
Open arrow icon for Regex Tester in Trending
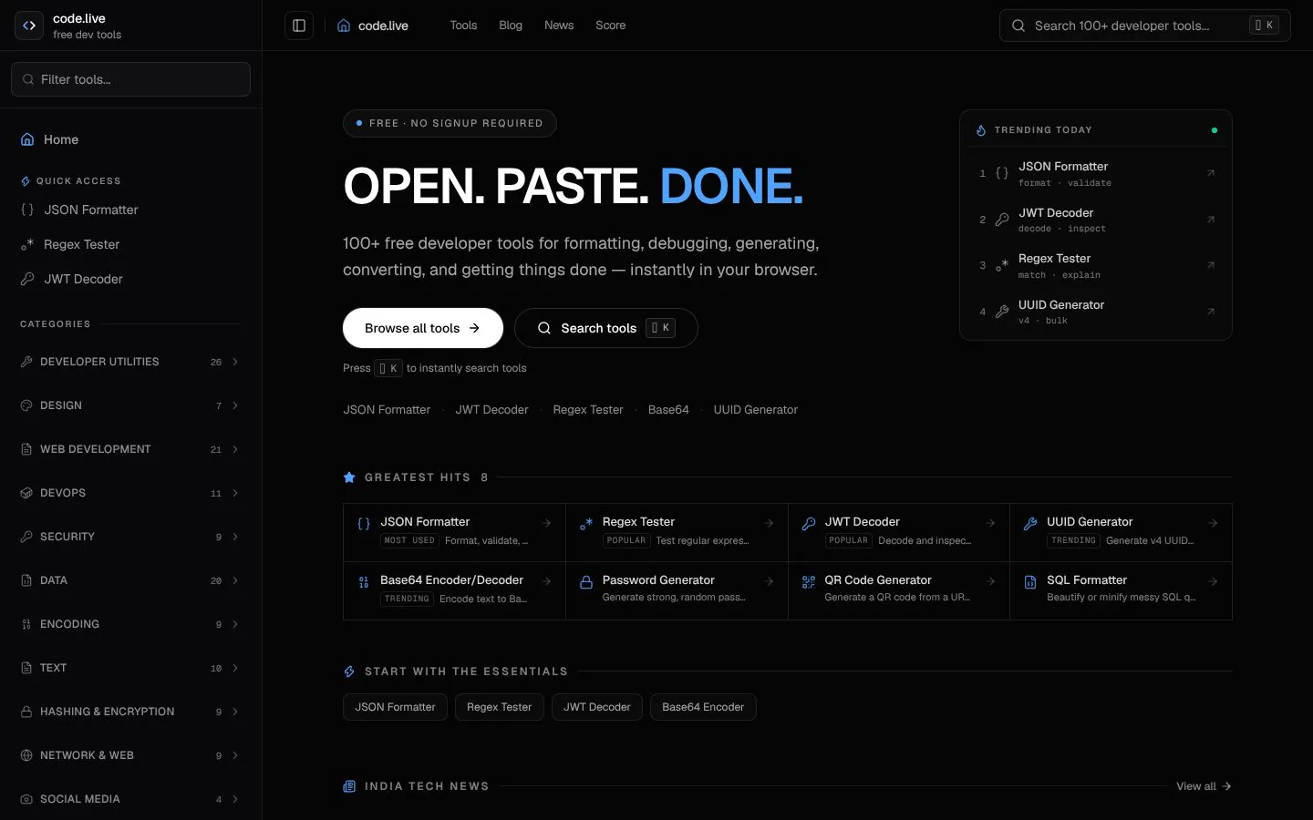tap(1211, 265)
